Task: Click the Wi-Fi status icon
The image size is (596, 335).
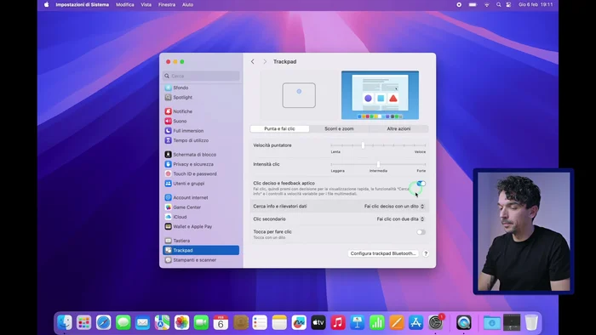Action: point(487,4)
